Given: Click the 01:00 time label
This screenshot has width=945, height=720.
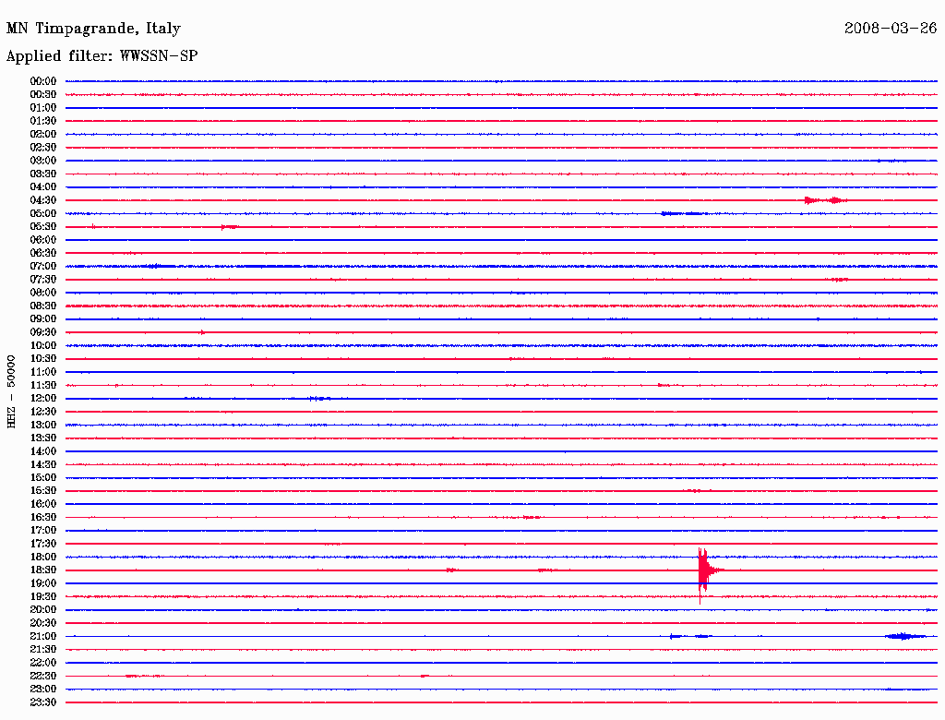Looking at the screenshot, I should 43,107.
